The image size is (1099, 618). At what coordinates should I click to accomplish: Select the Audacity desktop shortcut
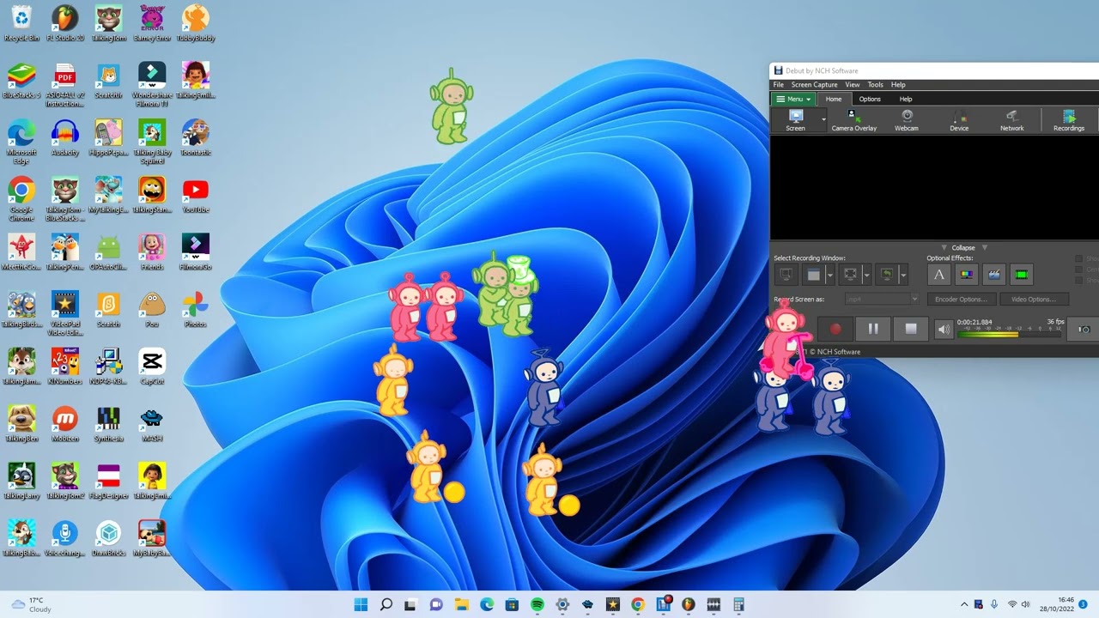point(65,137)
